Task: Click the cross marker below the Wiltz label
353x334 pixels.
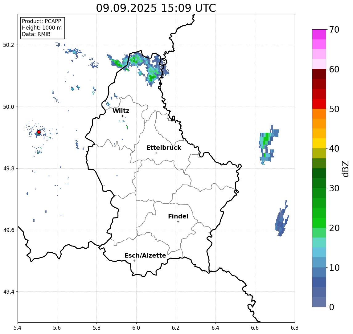Action: [122, 116]
